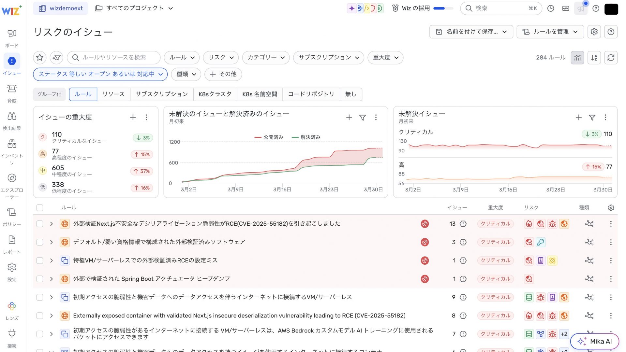This screenshot has width=626, height=352.
Task: Click the ルールを管理 button
Action: coord(550,32)
